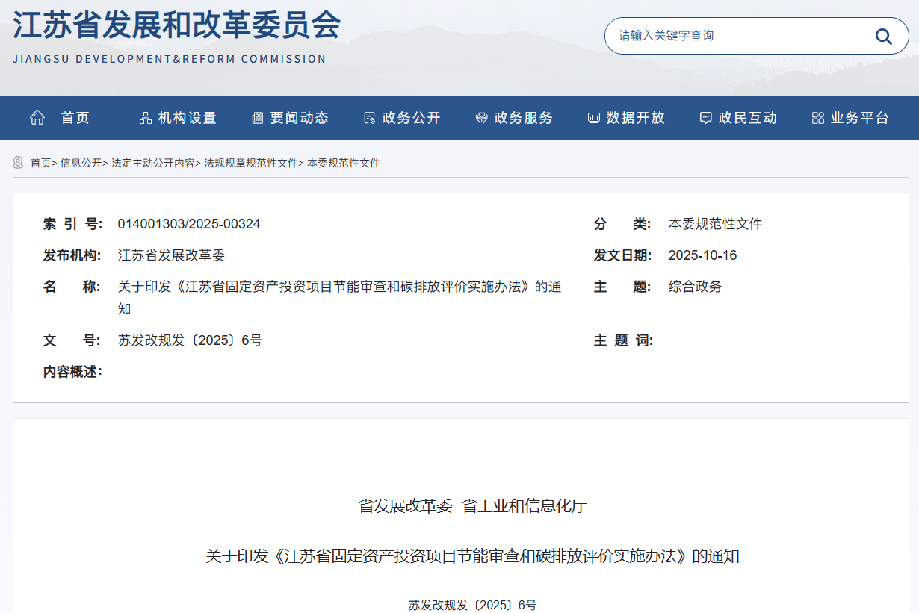Click the location pin breadcrumb icon
Viewport: 919px width, 613px height.
coord(19,163)
